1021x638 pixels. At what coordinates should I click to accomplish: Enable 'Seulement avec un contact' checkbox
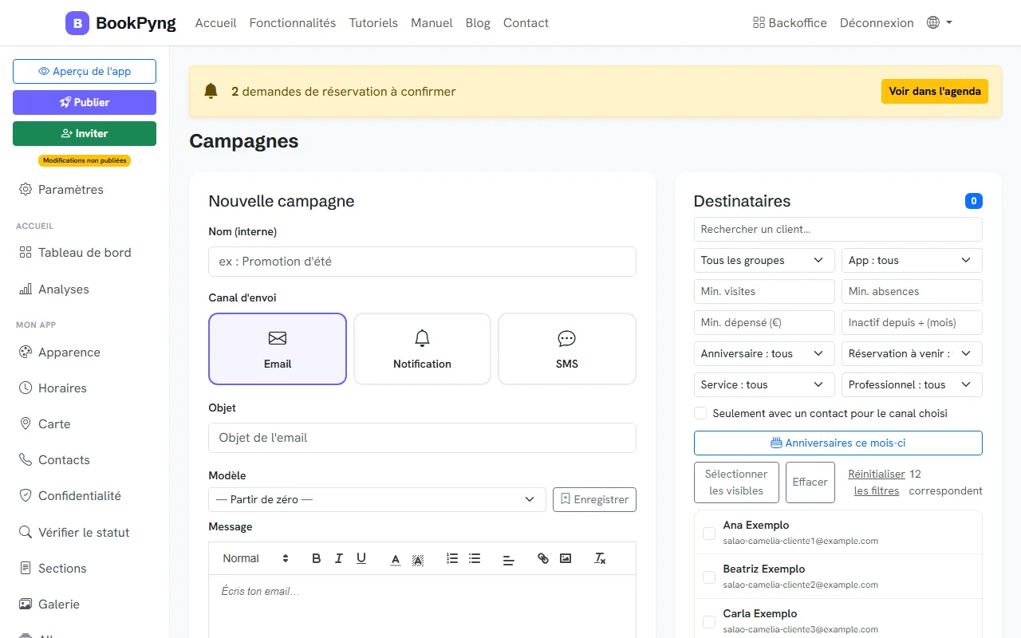(700, 413)
